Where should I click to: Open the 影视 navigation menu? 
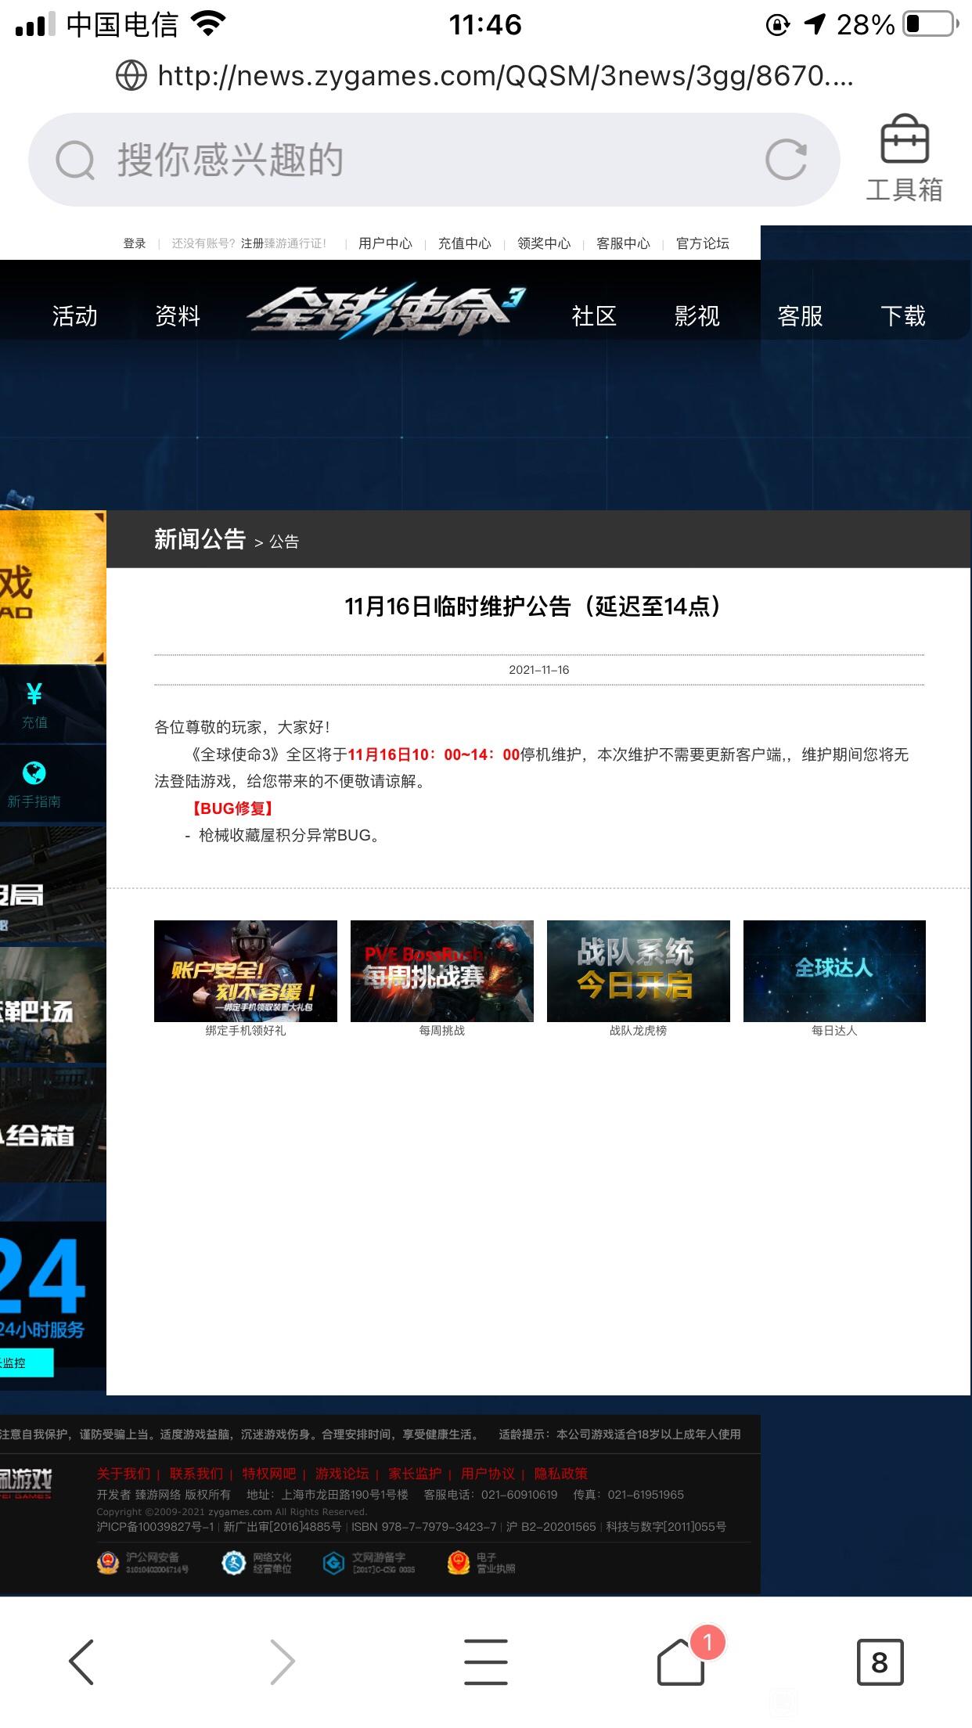pyautogui.click(x=697, y=316)
